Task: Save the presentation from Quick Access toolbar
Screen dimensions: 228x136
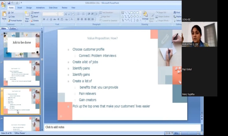Action: pyautogui.click(x=9, y=3)
